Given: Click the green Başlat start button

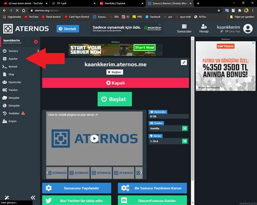Looking at the screenshot, I should coord(115,99).
